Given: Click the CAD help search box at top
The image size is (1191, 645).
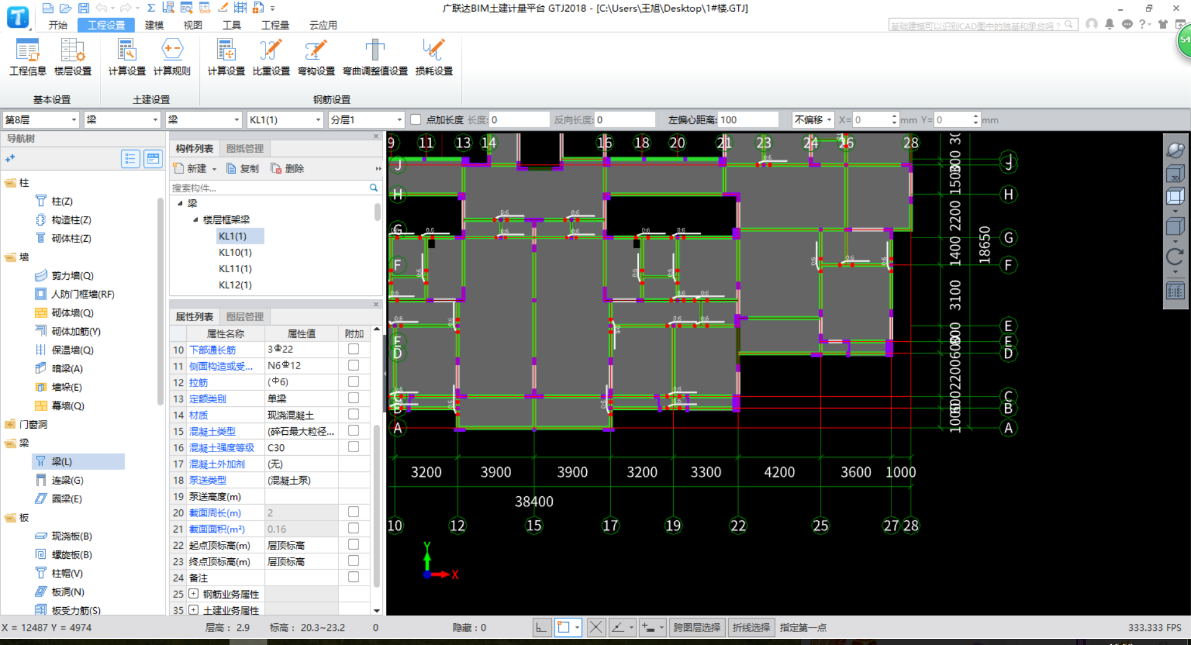Looking at the screenshot, I should pos(983,25).
